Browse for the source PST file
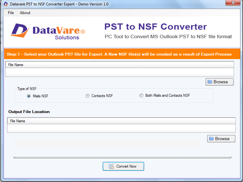This screenshot has width=243, height=182. coord(219,82)
